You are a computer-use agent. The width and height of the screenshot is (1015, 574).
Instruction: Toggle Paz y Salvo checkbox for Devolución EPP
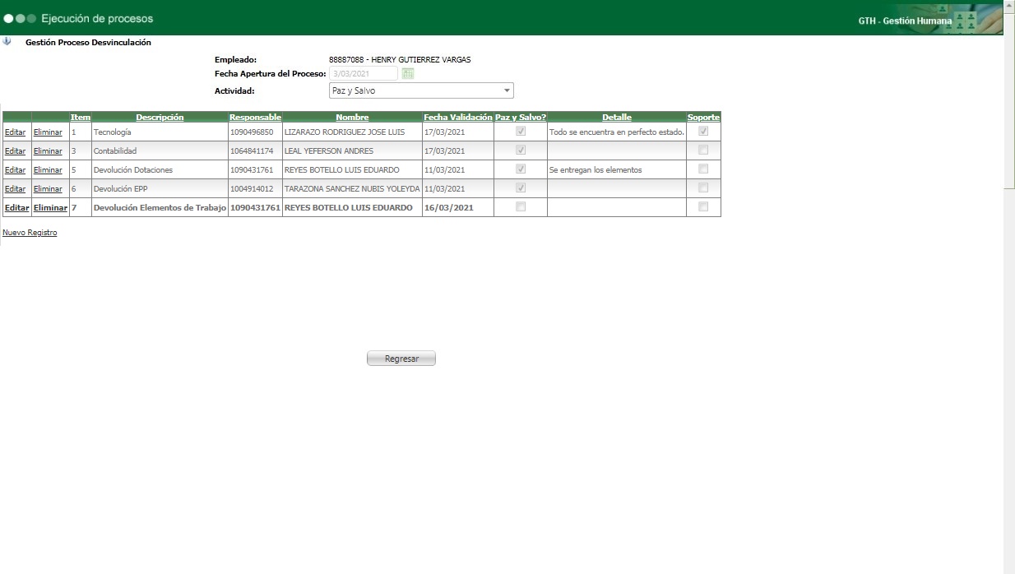pos(520,188)
